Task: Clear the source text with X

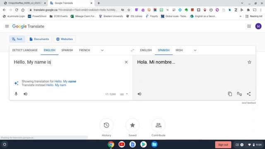Action: (126, 62)
